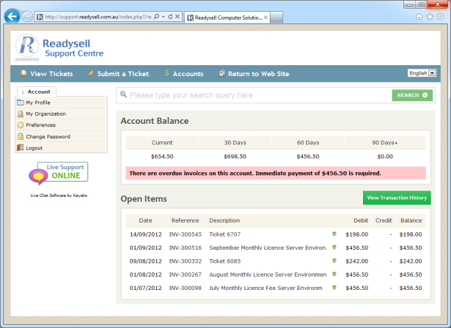Open Submit a Ticket in navigation bar

pos(117,74)
